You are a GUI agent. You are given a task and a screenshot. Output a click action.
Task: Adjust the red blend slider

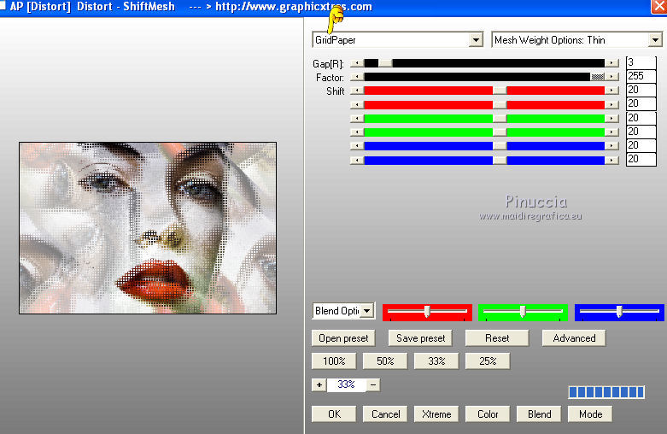pos(427,312)
